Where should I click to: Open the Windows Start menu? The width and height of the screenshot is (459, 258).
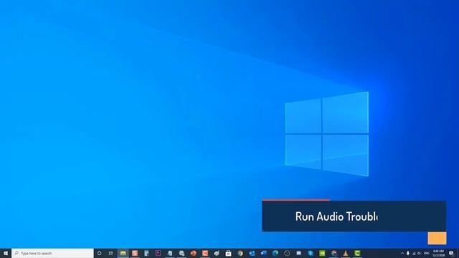pyautogui.click(x=6, y=253)
